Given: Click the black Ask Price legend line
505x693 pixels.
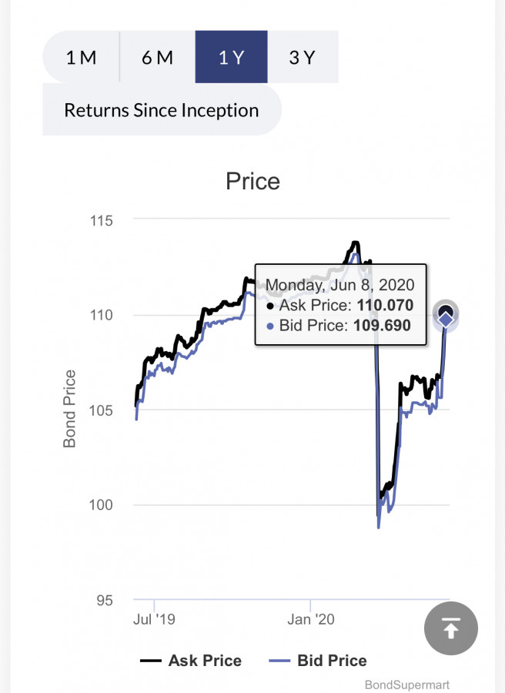Looking at the screenshot, I should tap(150, 661).
